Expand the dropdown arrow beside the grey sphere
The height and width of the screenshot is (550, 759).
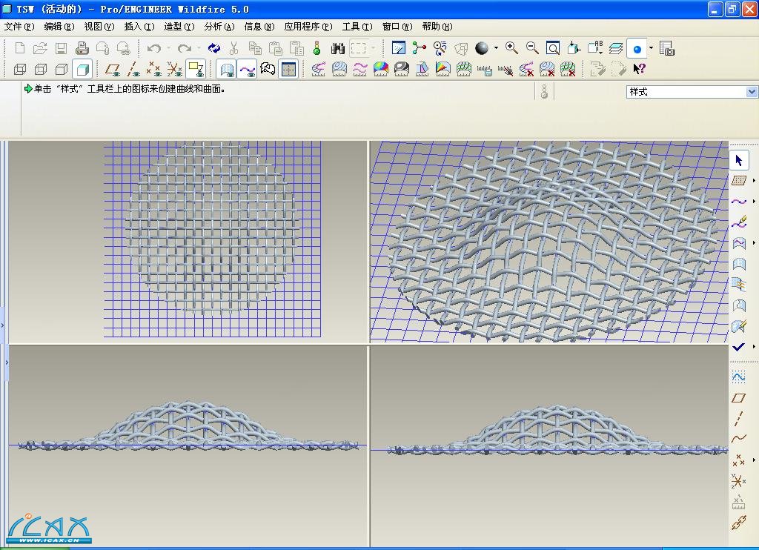tap(496, 49)
